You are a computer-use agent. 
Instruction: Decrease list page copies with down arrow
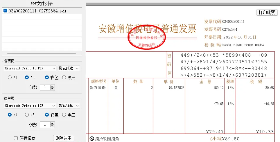pos(52,126)
